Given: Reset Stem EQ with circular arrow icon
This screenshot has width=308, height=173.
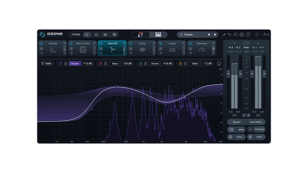Looking at the screenshot, I should 219,64.
